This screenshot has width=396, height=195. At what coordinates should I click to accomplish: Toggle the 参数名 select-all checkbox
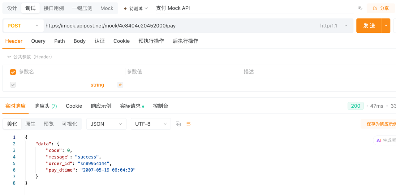click(x=13, y=72)
